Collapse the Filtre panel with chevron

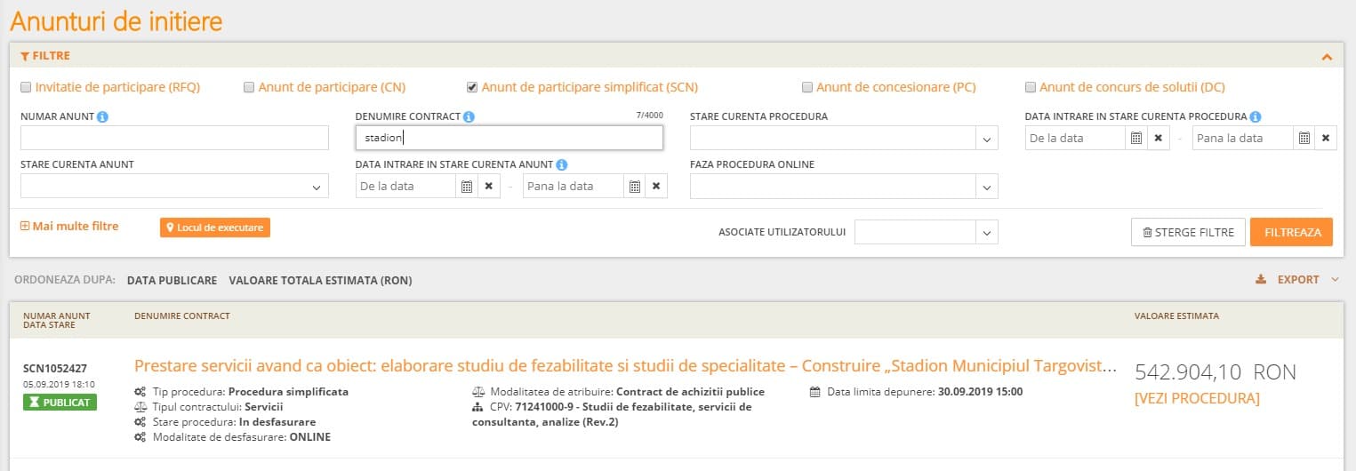tap(1327, 57)
